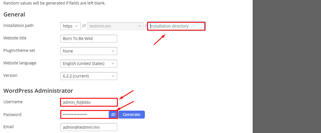Image resolution: width=321 pixels, height=133 pixels.
Task: Toggle password visibility with the eye icon
Action: pyautogui.click(x=113, y=115)
